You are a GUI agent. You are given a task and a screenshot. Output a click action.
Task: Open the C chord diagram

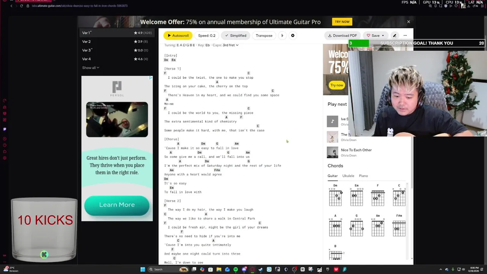pos(399,196)
